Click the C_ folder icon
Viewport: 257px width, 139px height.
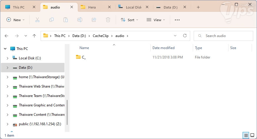click(x=78, y=57)
